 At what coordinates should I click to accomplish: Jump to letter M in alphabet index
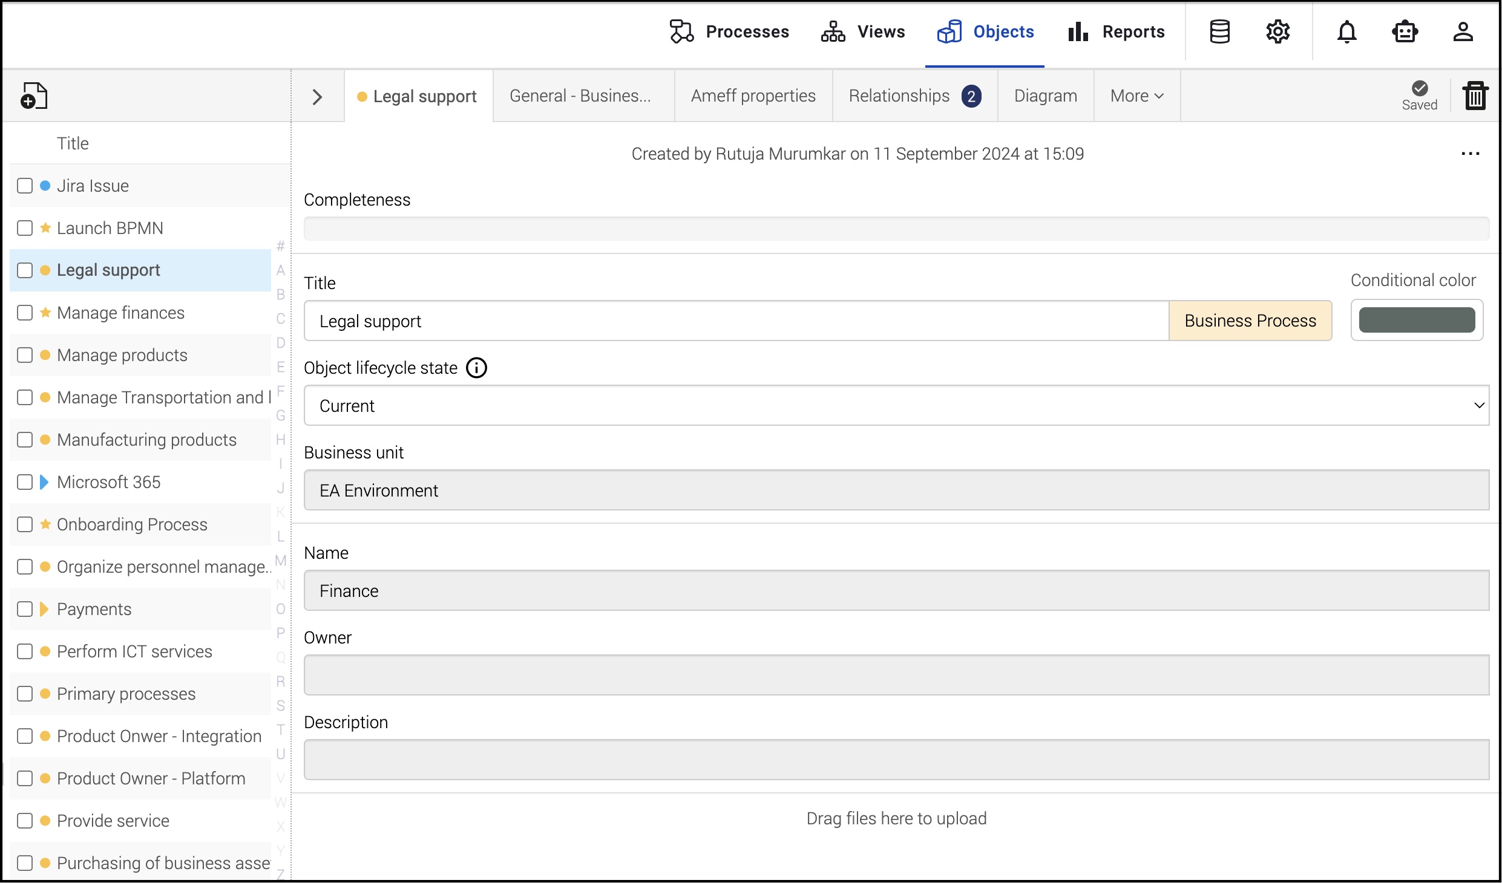(281, 561)
